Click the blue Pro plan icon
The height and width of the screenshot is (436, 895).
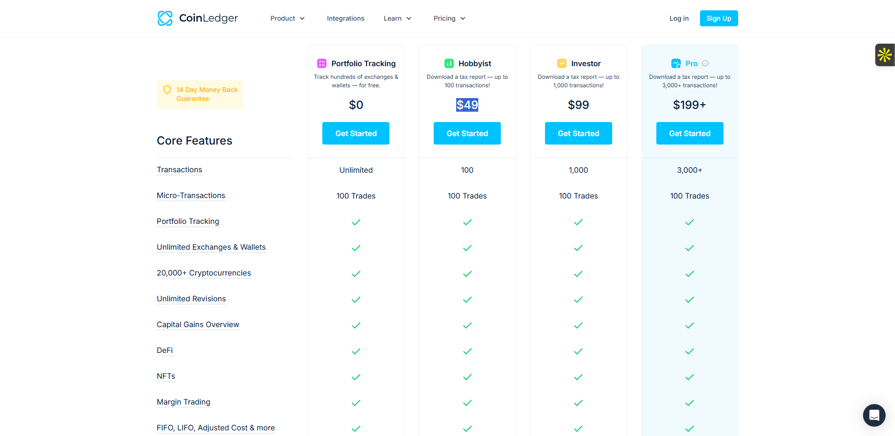click(676, 63)
